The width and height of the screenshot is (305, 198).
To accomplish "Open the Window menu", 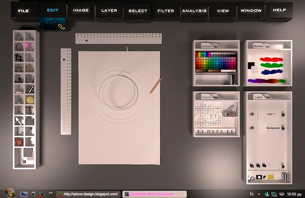I will 251,10.
